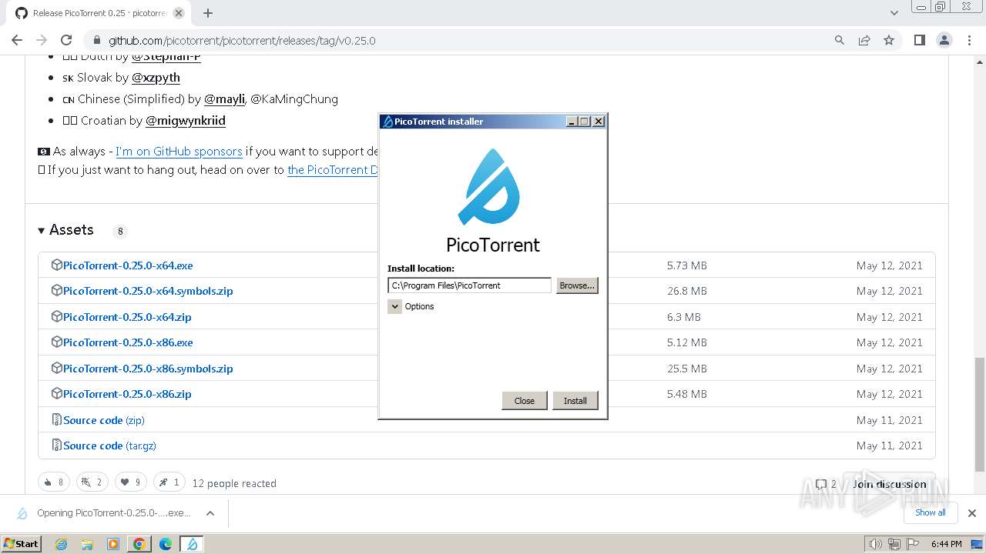Click the Close button in PicoTorrent installer
Screen dimensions: 986x554
point(525,401)
